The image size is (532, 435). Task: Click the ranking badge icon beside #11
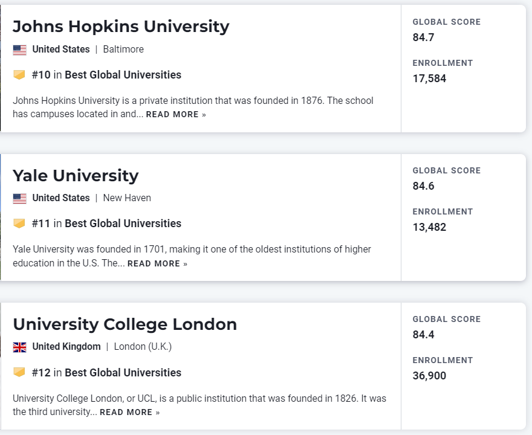pyautogui.click(x=19, y=224)
